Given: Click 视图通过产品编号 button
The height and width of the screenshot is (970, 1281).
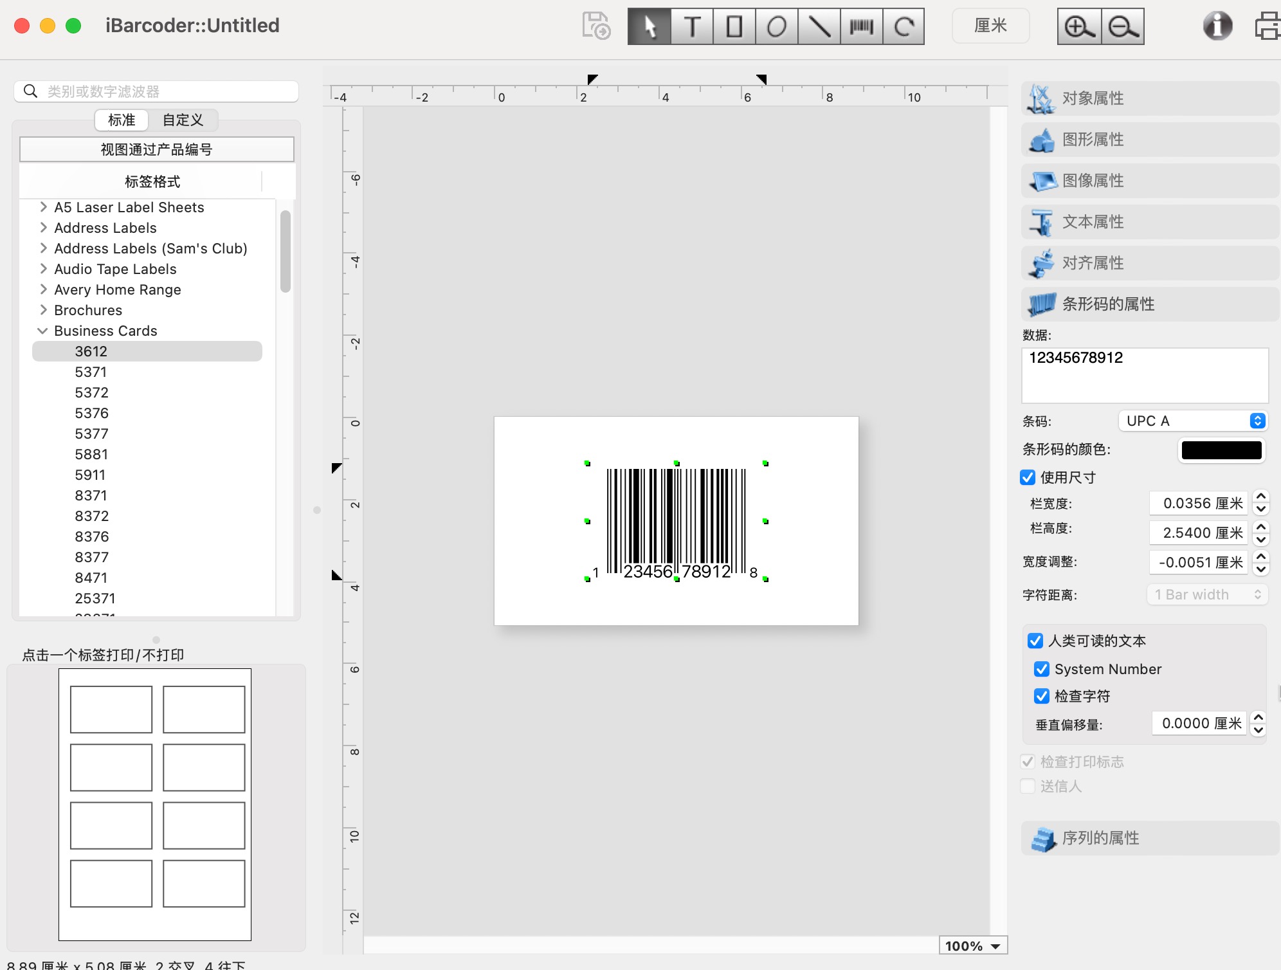Looking at the screenshot, I should [157, 149].
